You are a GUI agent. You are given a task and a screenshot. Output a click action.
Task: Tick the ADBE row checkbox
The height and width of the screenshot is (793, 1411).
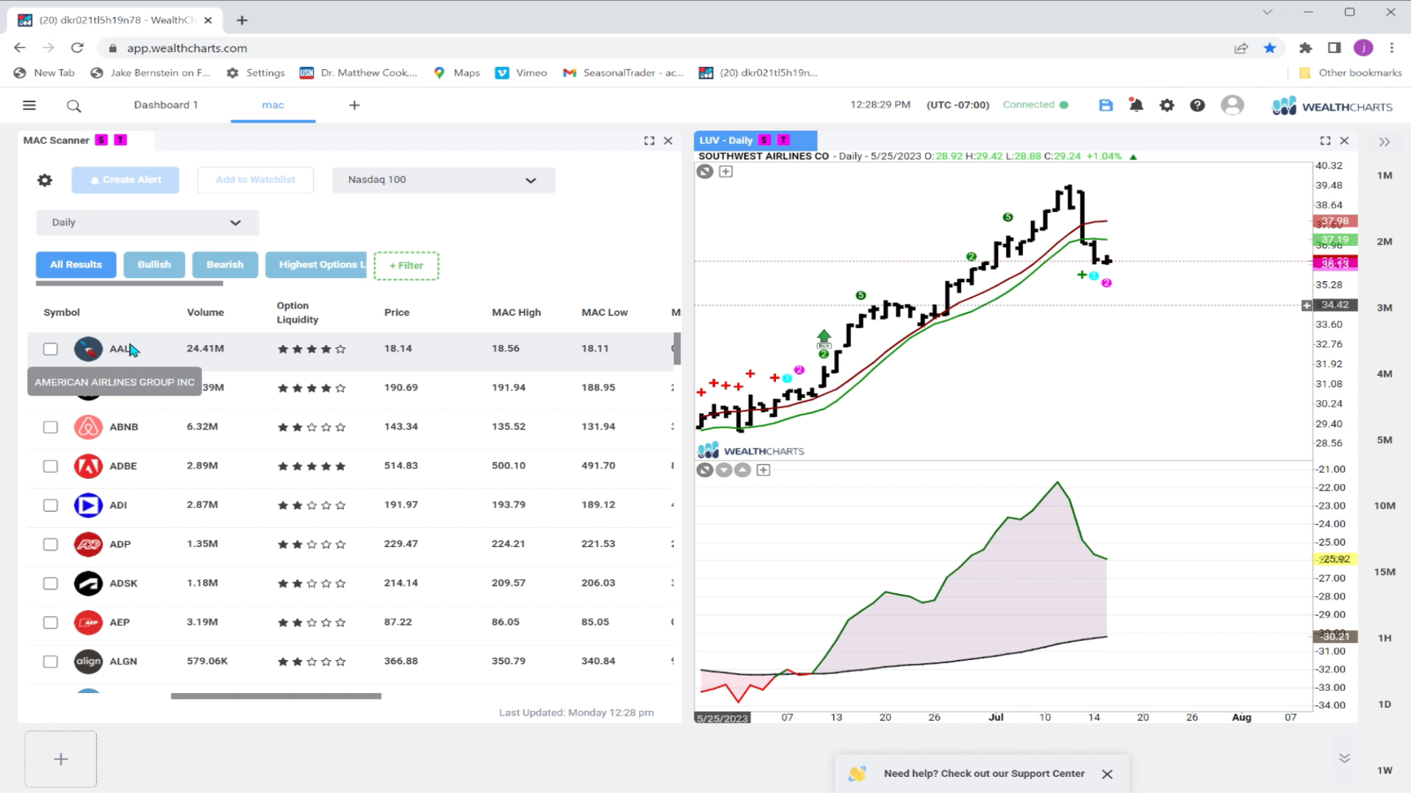tap(50, 466)
